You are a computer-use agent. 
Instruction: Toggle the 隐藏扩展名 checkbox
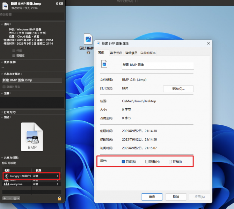point(4,87)
